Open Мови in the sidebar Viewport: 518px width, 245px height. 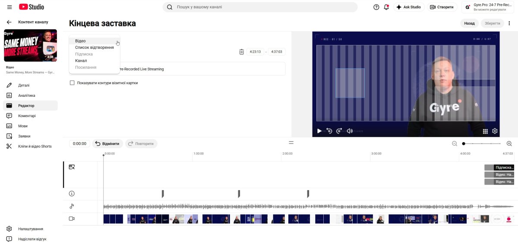click(x=30, y=126)
